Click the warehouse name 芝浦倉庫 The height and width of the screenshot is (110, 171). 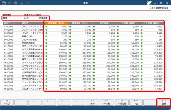[43, 18]
